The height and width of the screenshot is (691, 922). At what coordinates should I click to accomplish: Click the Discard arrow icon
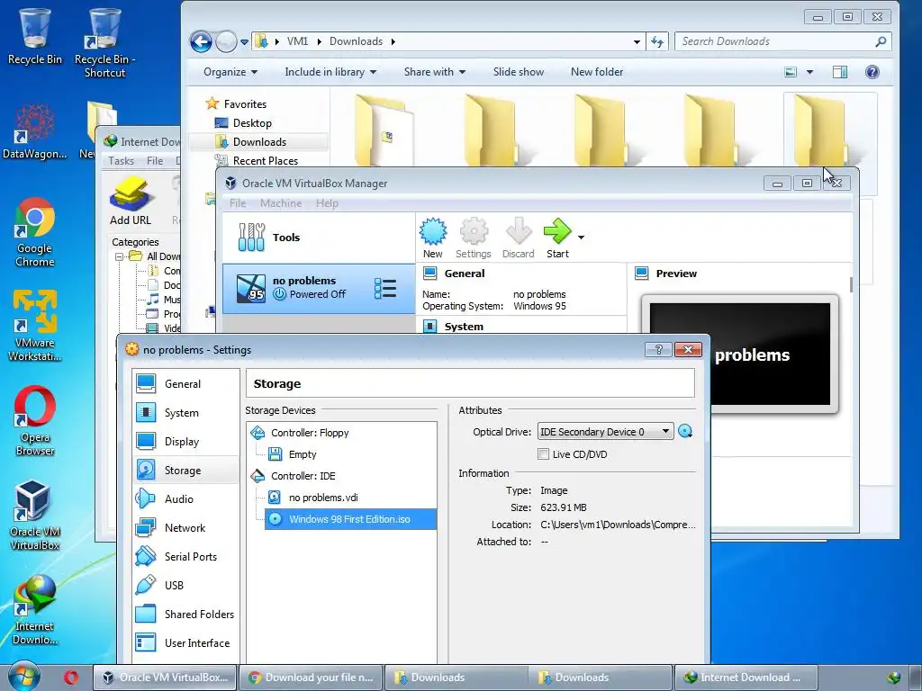(x=518, y=232)
